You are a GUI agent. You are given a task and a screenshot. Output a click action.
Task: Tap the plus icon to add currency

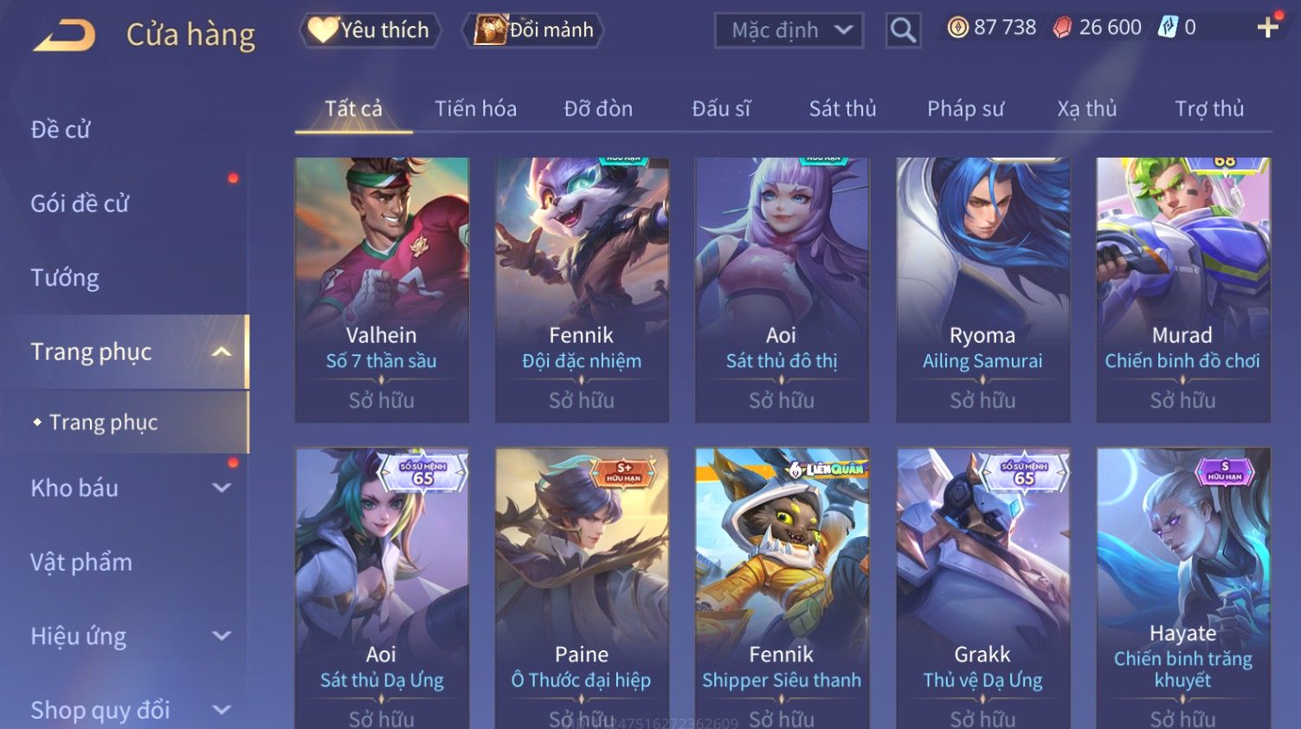(x=1268, y=28)
